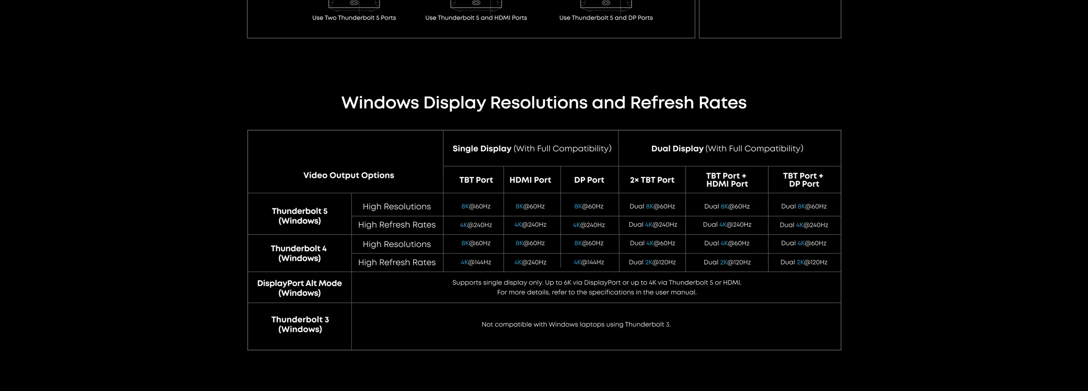Viewport: 1088px width, 391px height.
Task: Click the TBT Port + DP Port column header
Action: pos(803,180)
